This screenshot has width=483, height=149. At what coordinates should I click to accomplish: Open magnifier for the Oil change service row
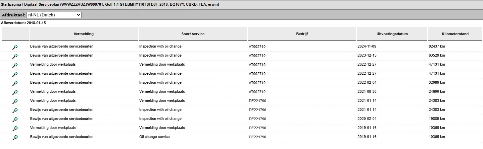15,138
